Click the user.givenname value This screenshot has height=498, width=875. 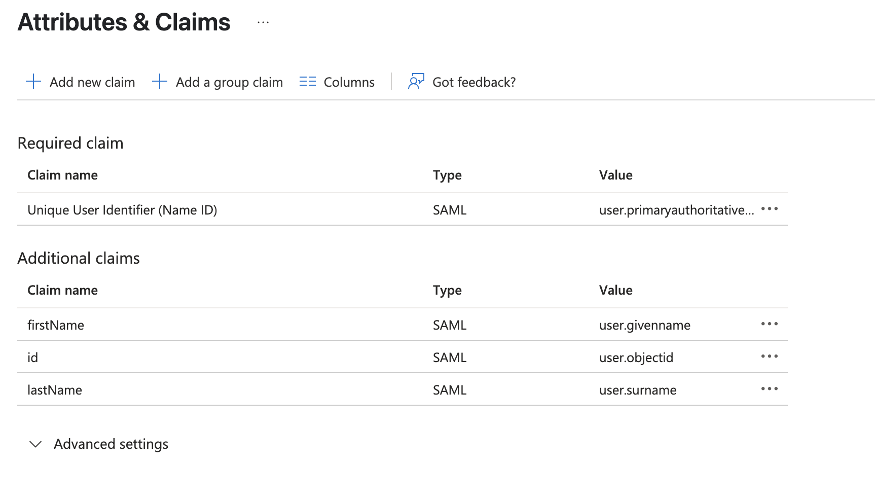tap(644, 325)
